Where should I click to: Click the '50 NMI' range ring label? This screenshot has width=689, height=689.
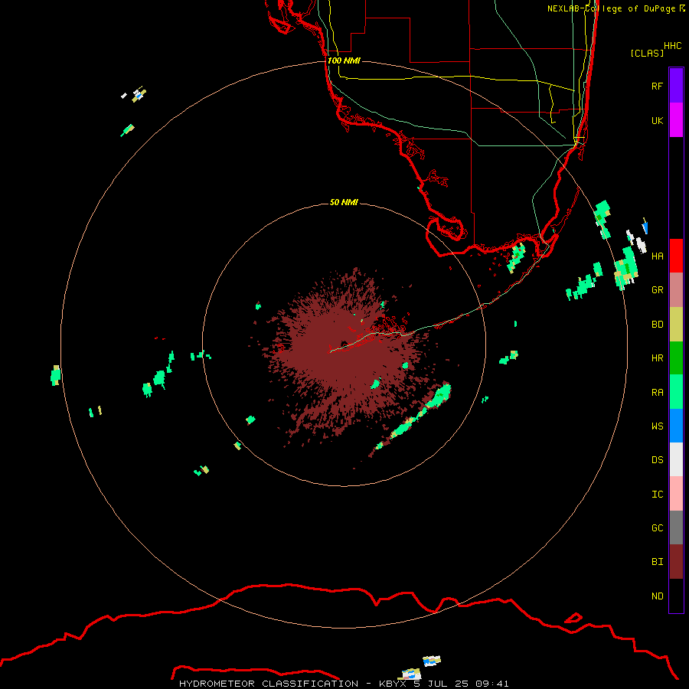344,202
